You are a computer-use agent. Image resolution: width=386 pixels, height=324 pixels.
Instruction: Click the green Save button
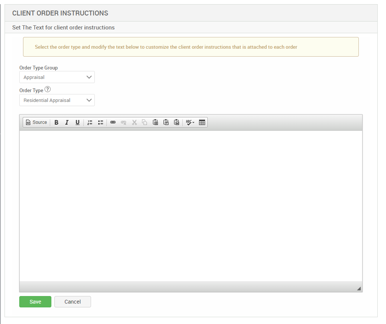35,302
